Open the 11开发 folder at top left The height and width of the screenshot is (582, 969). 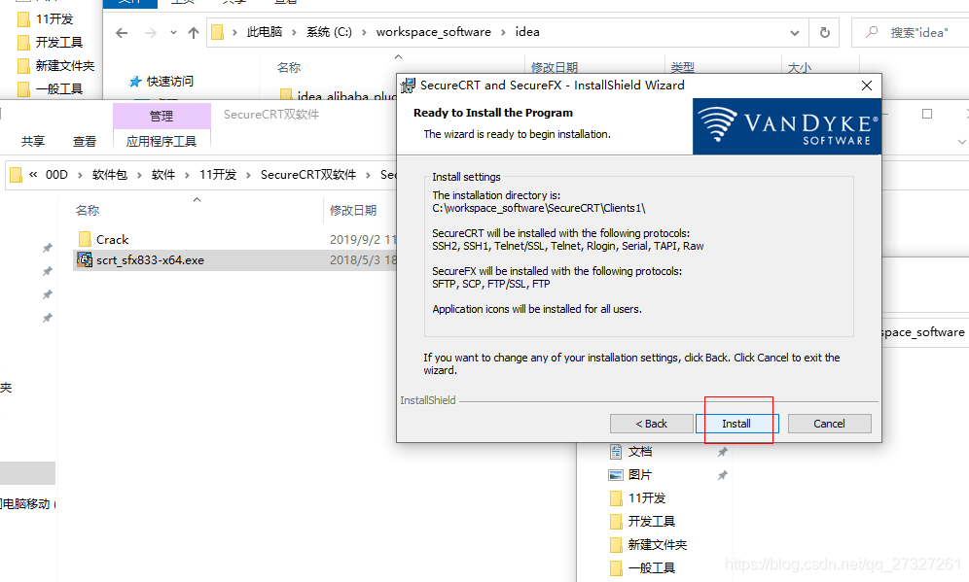coord(46,18)
